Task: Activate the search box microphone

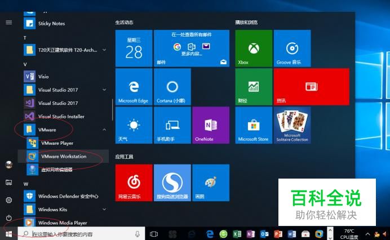Action: pyautogui.click(x=137, y=234)
